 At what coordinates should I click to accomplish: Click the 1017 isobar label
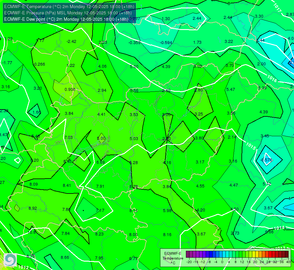point(277,8)
